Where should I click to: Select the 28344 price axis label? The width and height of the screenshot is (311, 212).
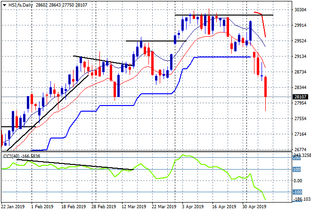pos(300,88)
